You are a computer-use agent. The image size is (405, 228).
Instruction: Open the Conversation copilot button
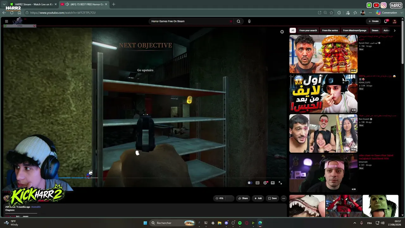pos(387,13)
